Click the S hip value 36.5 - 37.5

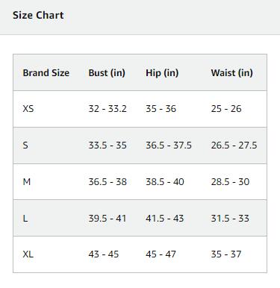tap(169, 145)
